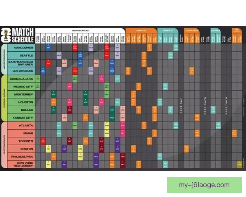The image size is (246, 197).
Task: Click the Houston row label
Action: [21, 102]
